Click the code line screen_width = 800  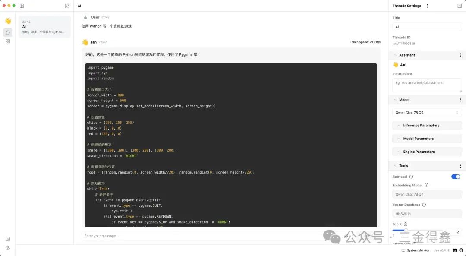coord(106,95)
